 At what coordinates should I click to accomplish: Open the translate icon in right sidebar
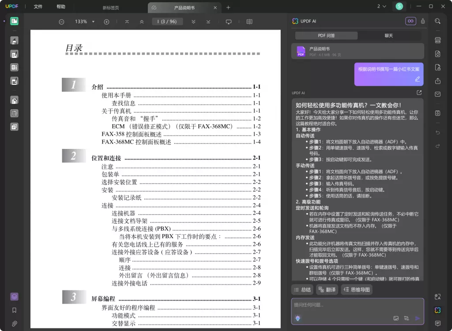point(437,297)
